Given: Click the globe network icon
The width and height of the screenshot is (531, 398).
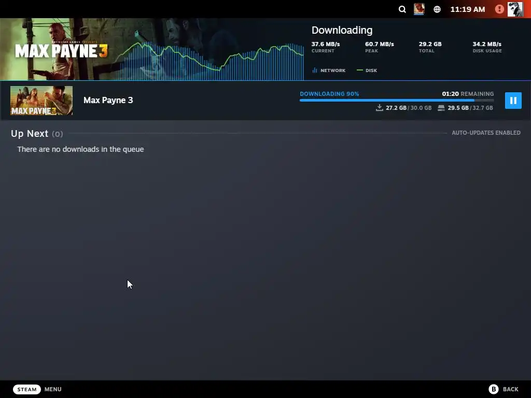Looking at the screenshot, I should coord(437,9).
